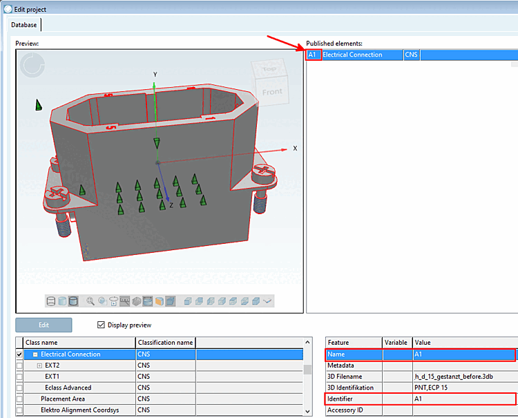Screen dimensions: 518x418
Task: Expand the EXT2 tree node
Action: tap(39, 365)
